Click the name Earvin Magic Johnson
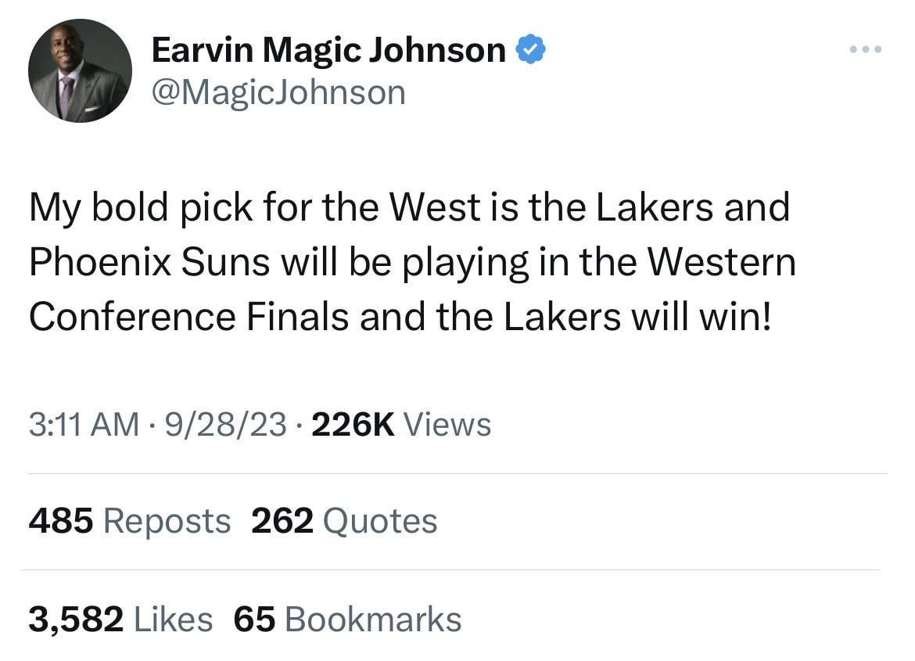Viewport: 915px width, 661px height. point(328,51)
